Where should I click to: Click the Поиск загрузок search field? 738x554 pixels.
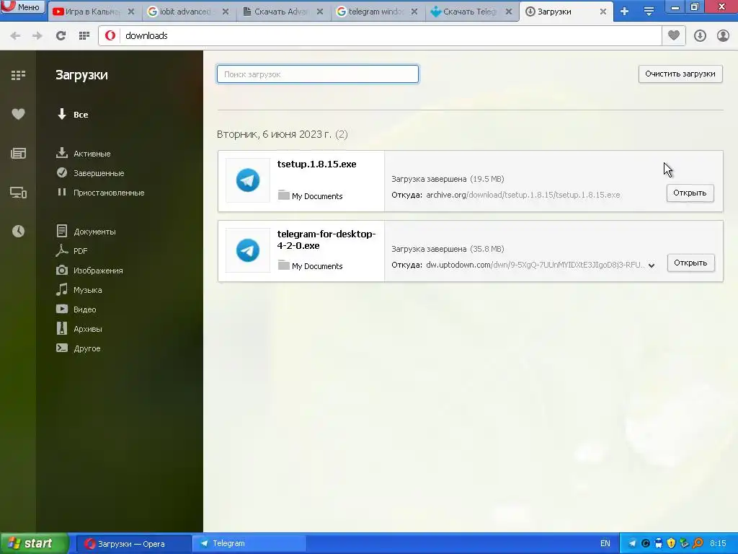(x=318, y=74)
